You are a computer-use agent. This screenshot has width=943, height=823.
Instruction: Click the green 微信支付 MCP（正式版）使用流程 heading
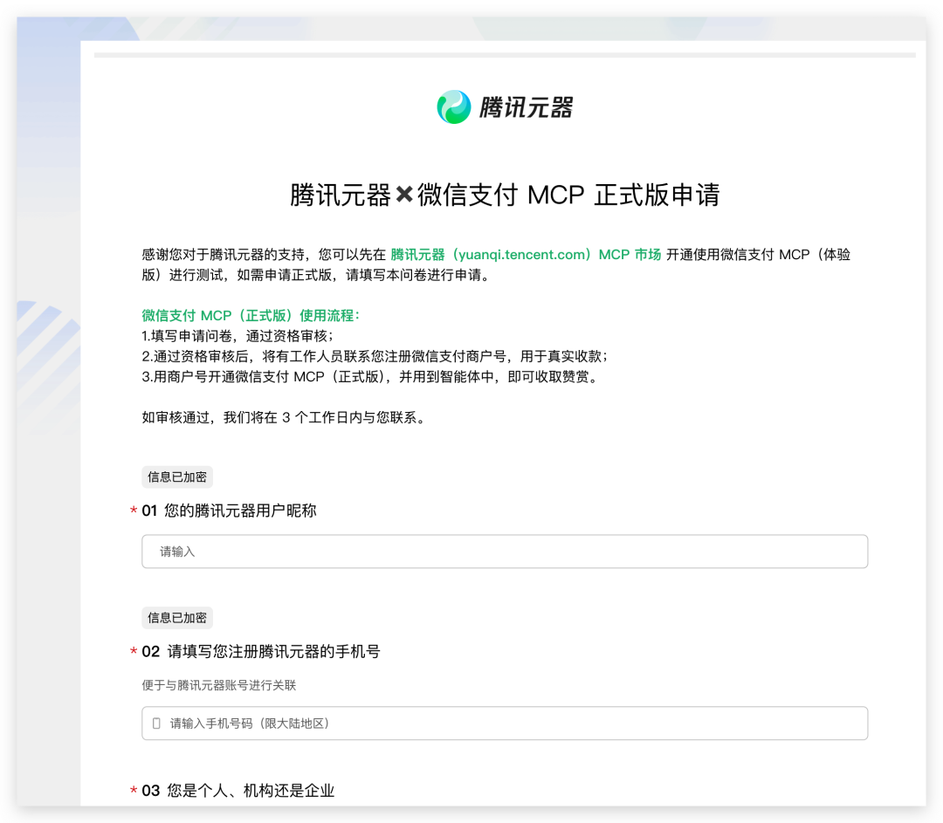(250, 315)
